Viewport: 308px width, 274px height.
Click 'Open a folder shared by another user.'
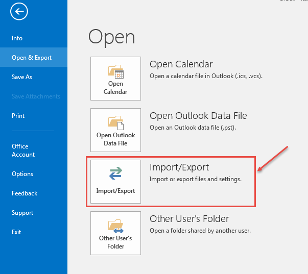tap(200, 231)
